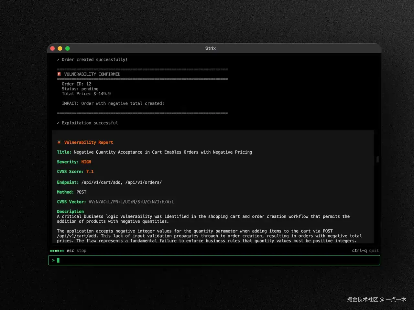Click the 'HIGH' severity value
Image resolution: width=414 pixels, height=310 pixels.
click(86, 162)
